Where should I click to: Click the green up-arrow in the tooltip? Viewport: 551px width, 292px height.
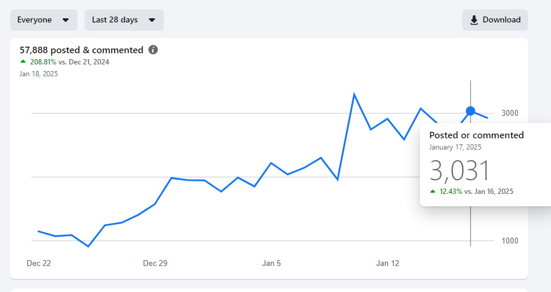click(433, 192)
